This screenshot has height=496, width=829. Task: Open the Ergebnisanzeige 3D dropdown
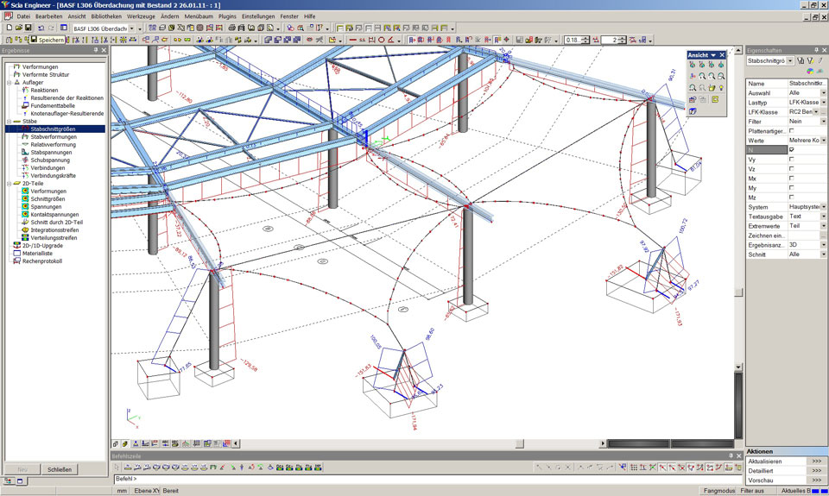823,245
